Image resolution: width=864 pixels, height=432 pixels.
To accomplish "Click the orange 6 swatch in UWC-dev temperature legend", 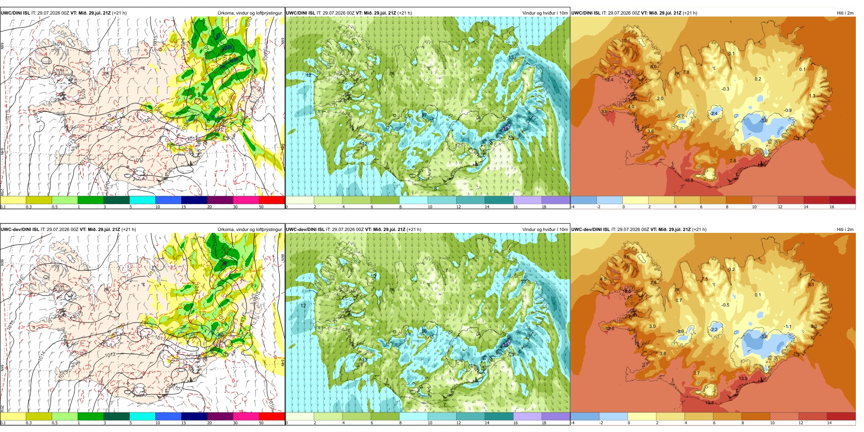I will click(727, 416).
